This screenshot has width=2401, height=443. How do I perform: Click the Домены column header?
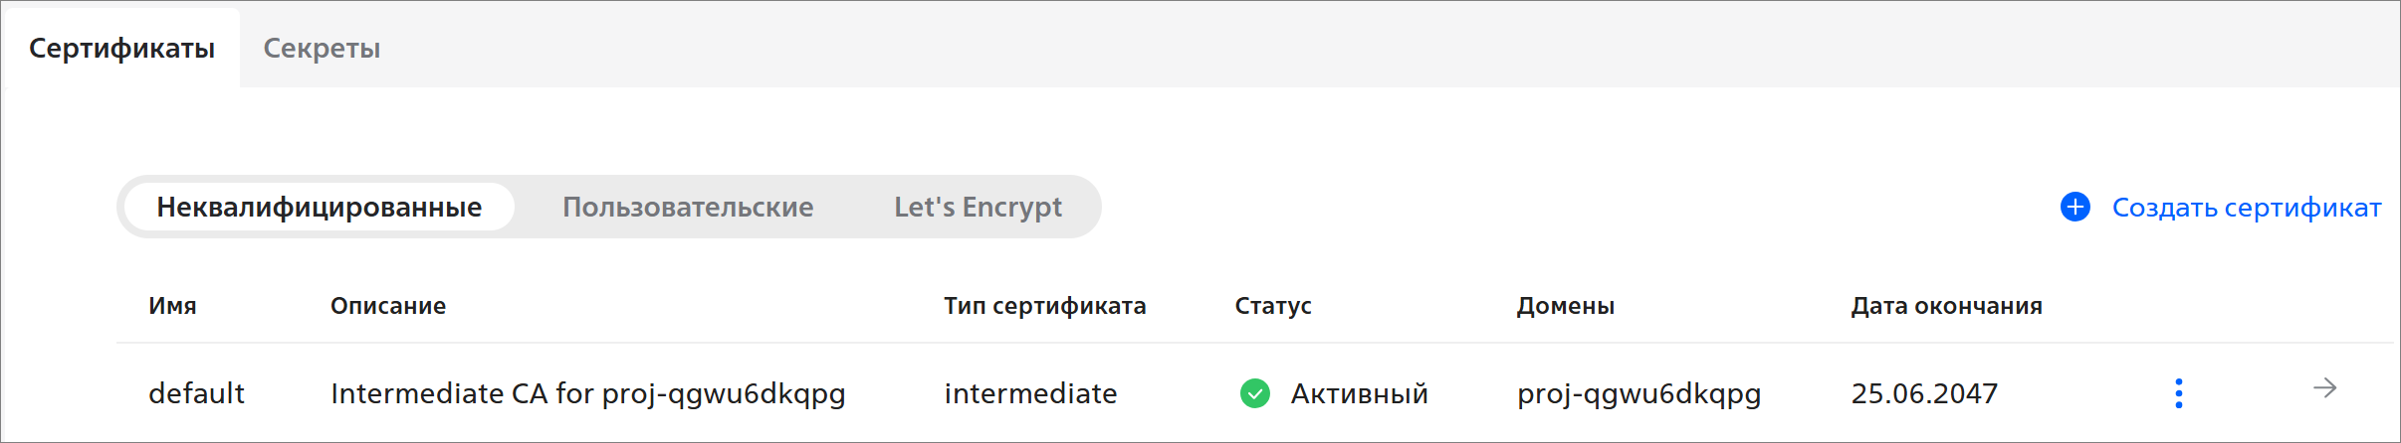tap(1566, 306)
